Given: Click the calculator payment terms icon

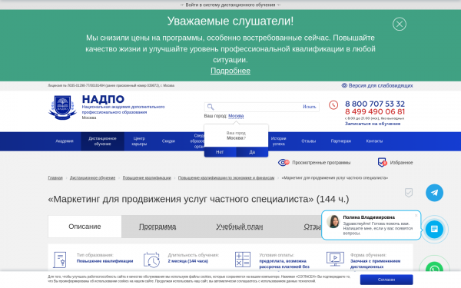Looking at the screenshot, I should point(243,260).
